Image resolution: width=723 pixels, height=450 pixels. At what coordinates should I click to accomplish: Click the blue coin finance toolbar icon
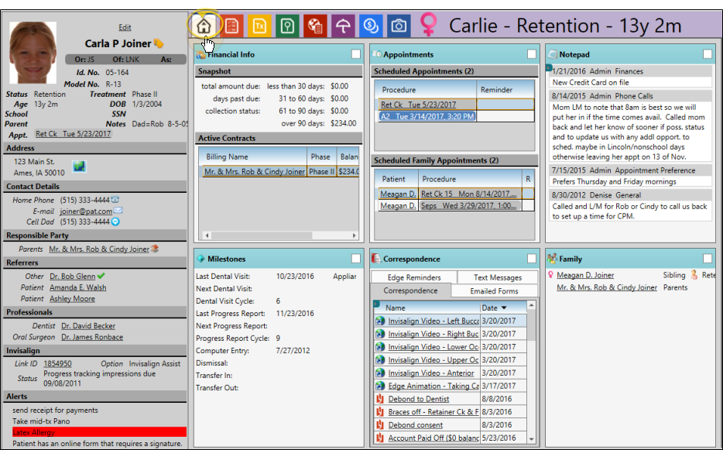click(371, 26)
